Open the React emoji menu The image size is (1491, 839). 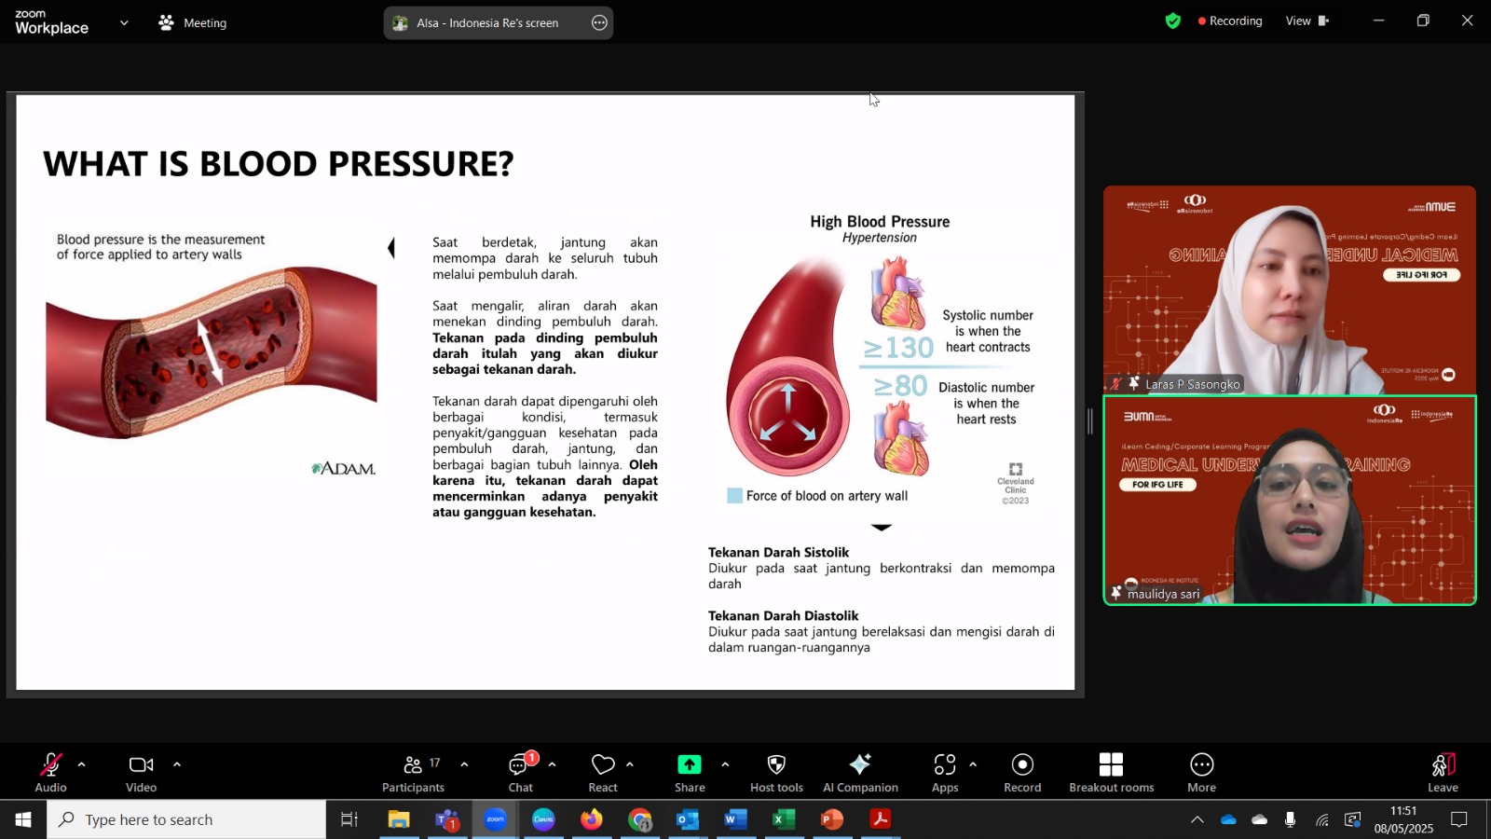coord(603,773)
